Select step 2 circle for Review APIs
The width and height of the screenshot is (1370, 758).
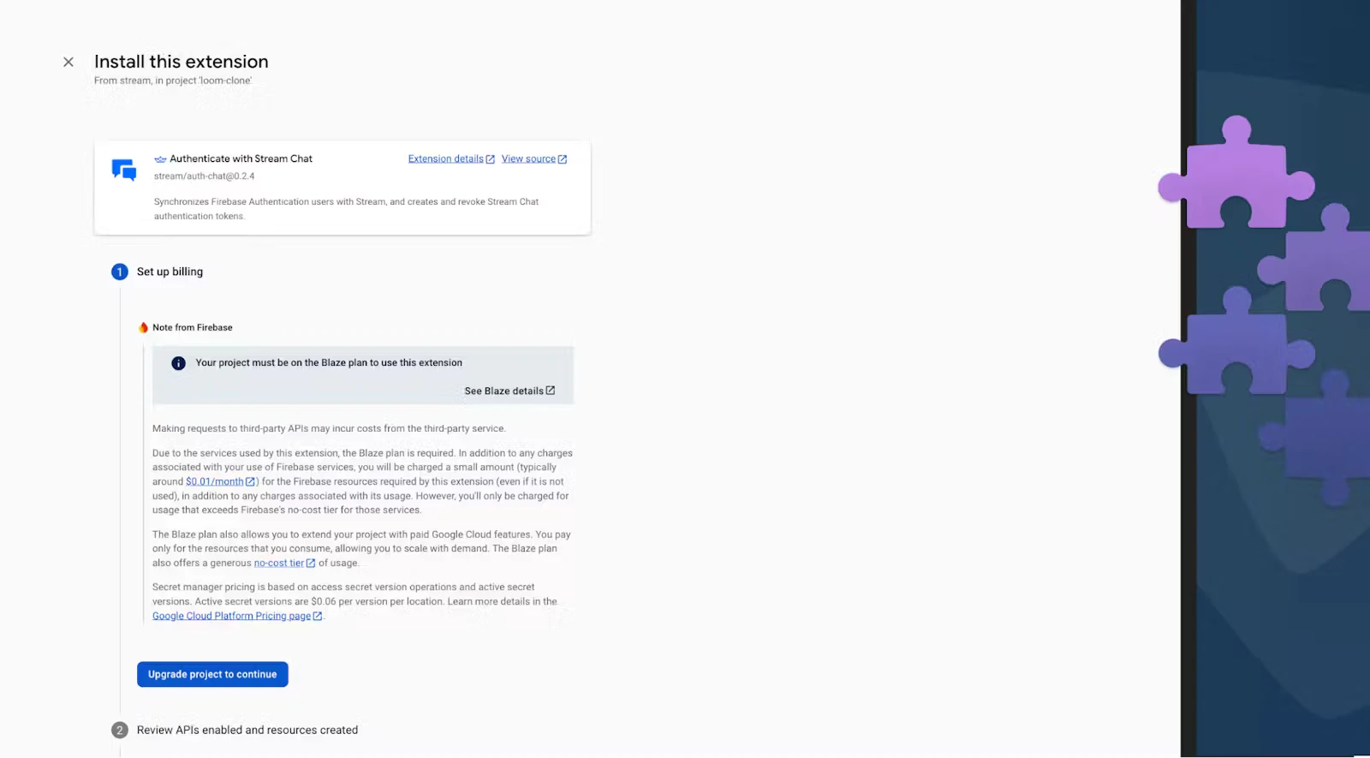(120, 730)
